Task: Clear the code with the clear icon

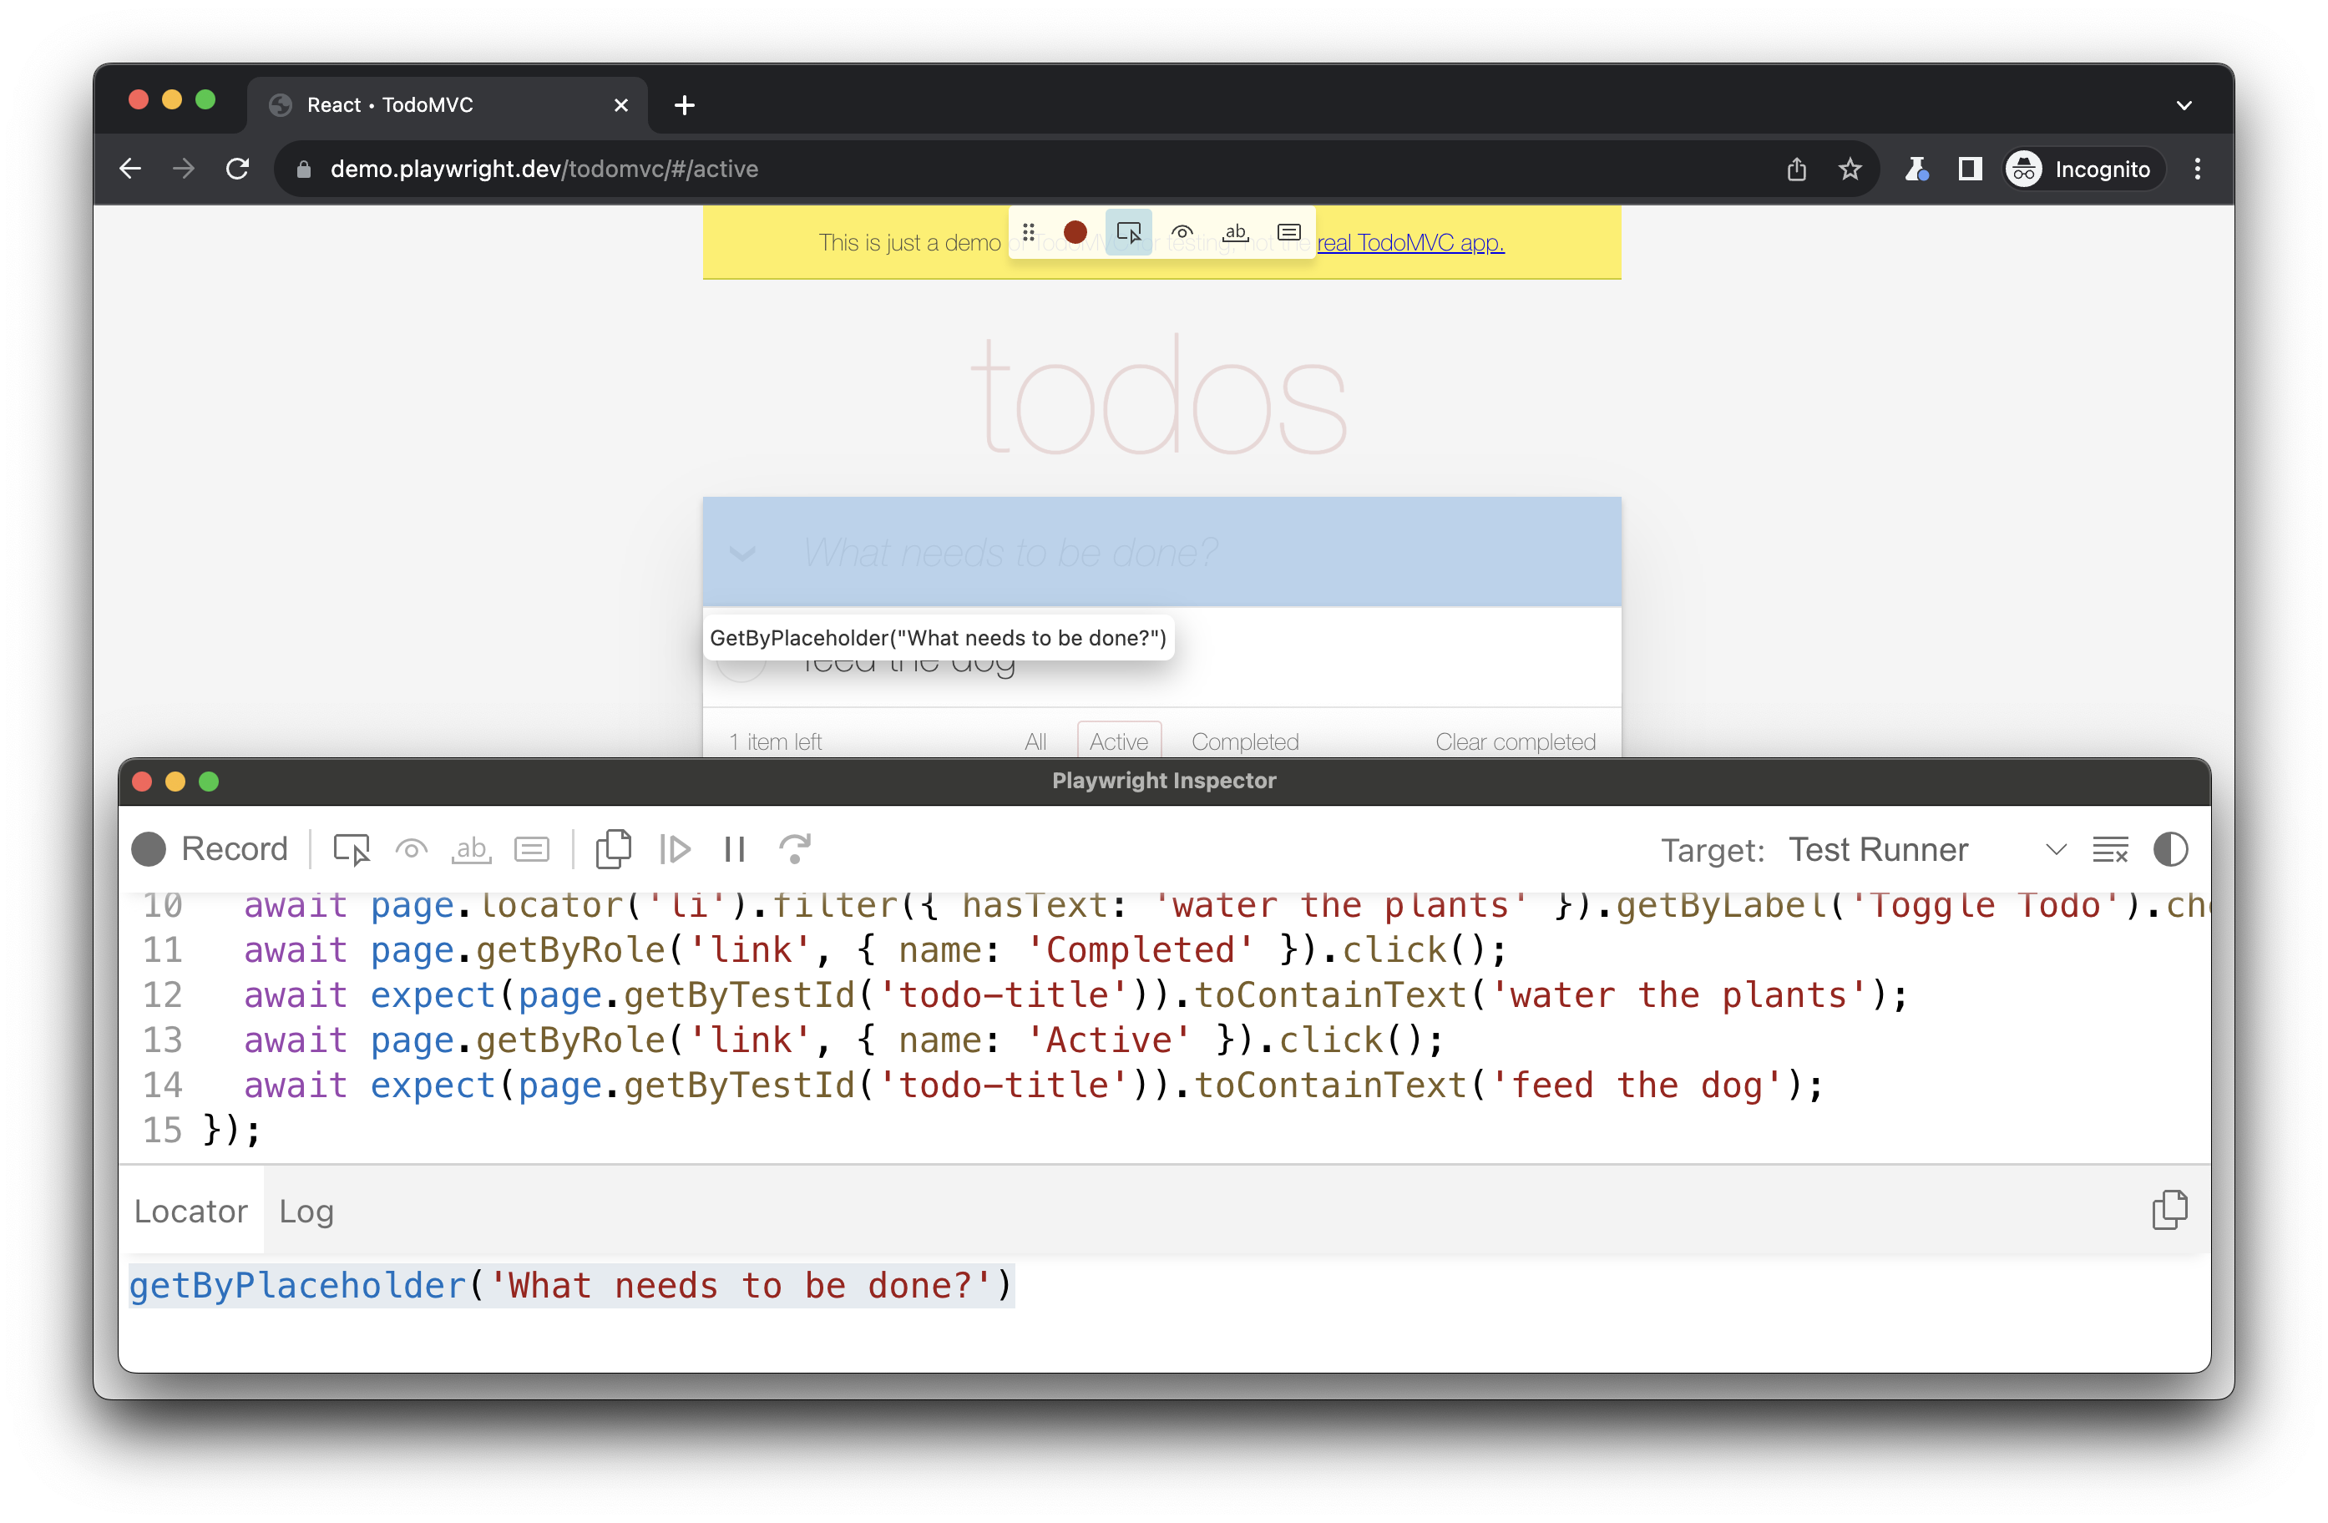Action: 2110,850
